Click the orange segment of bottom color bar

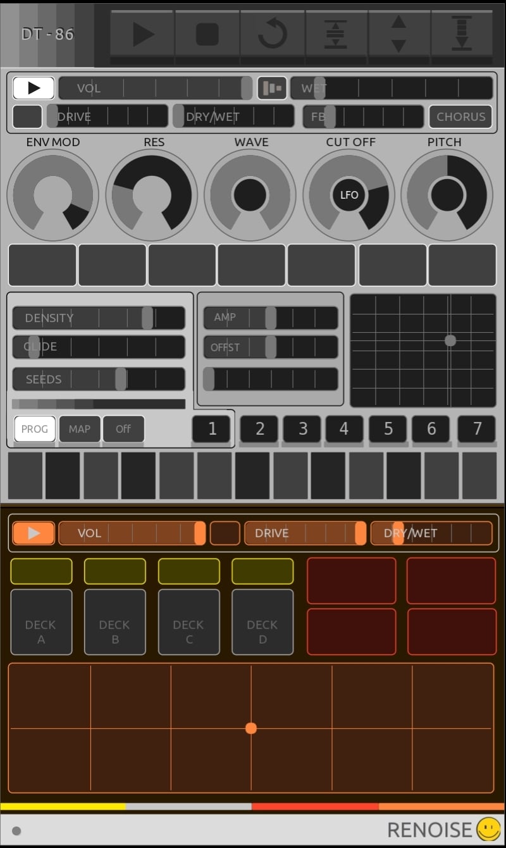[x=442, y=807]
